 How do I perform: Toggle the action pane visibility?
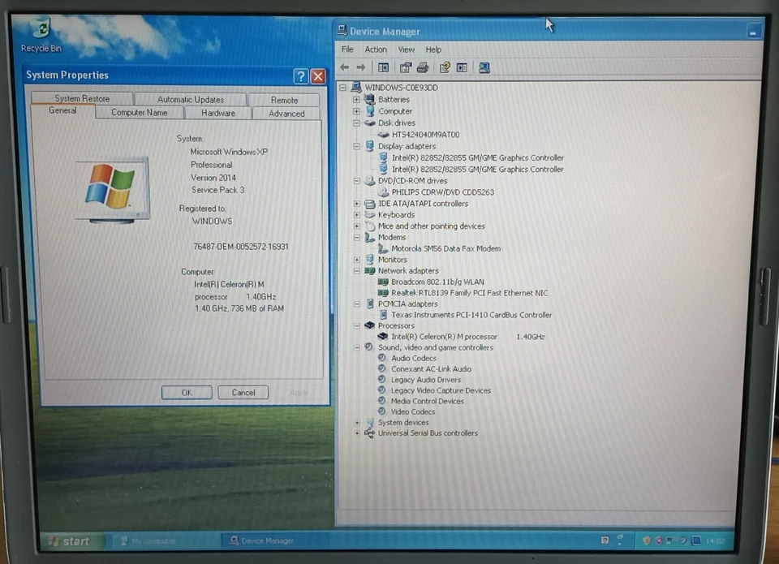pos(462,67)
